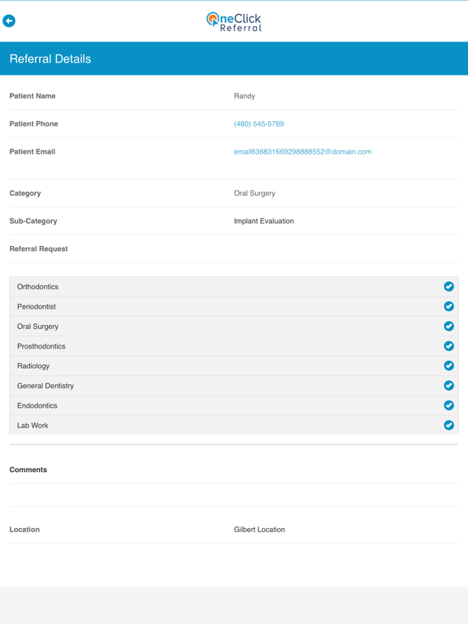
Task: Click the Gilbert Location value
Action: coord(259,530)
